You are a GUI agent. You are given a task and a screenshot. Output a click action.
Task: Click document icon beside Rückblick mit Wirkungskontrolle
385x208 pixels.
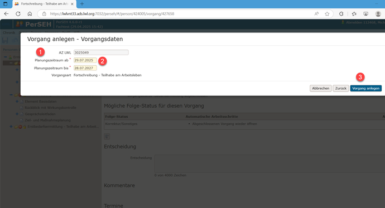pos(22,108)
